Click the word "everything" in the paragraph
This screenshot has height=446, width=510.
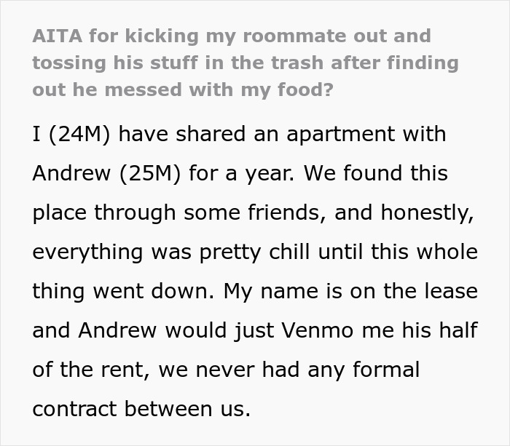[87, 252]
